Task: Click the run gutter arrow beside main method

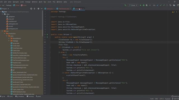Action: pyautogui.click(x=47, y=37)
